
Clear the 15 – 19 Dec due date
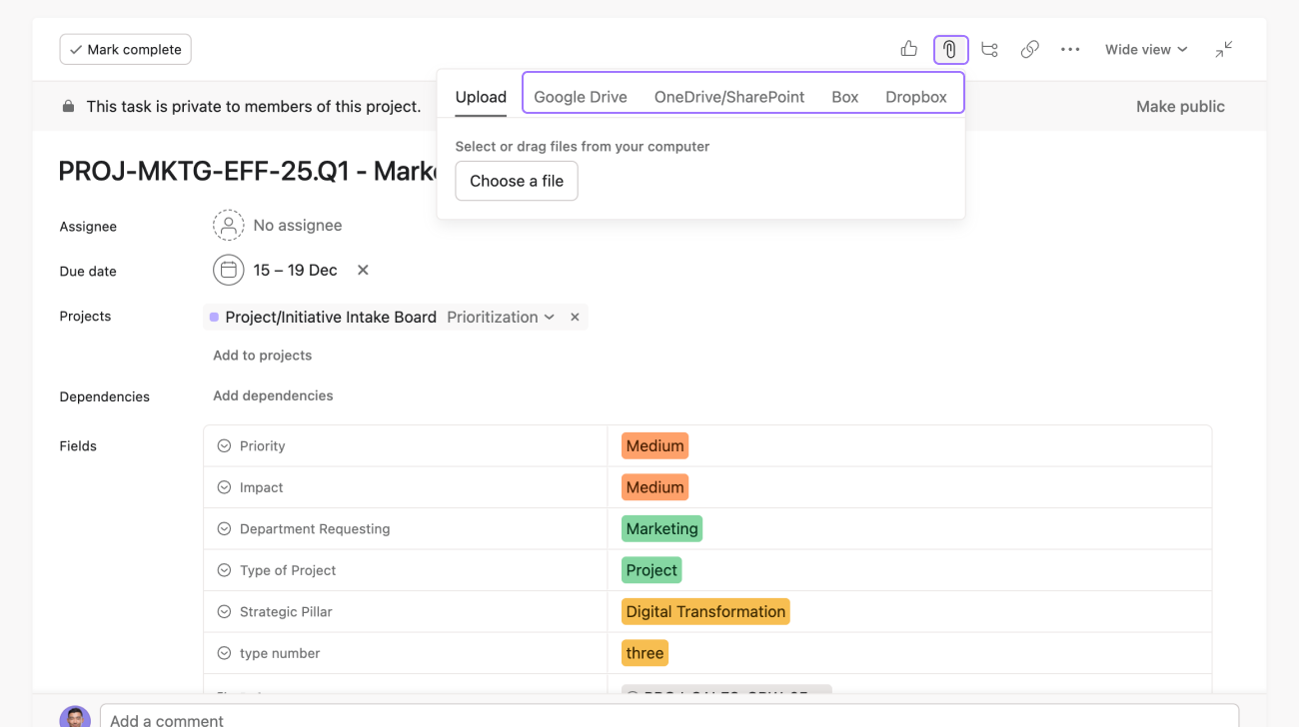click(363, 270)
